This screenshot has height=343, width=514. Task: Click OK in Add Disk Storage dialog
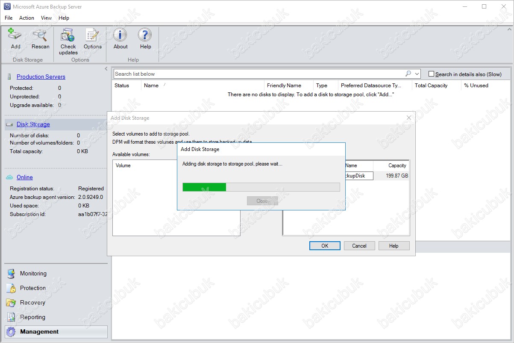[325, 246]
